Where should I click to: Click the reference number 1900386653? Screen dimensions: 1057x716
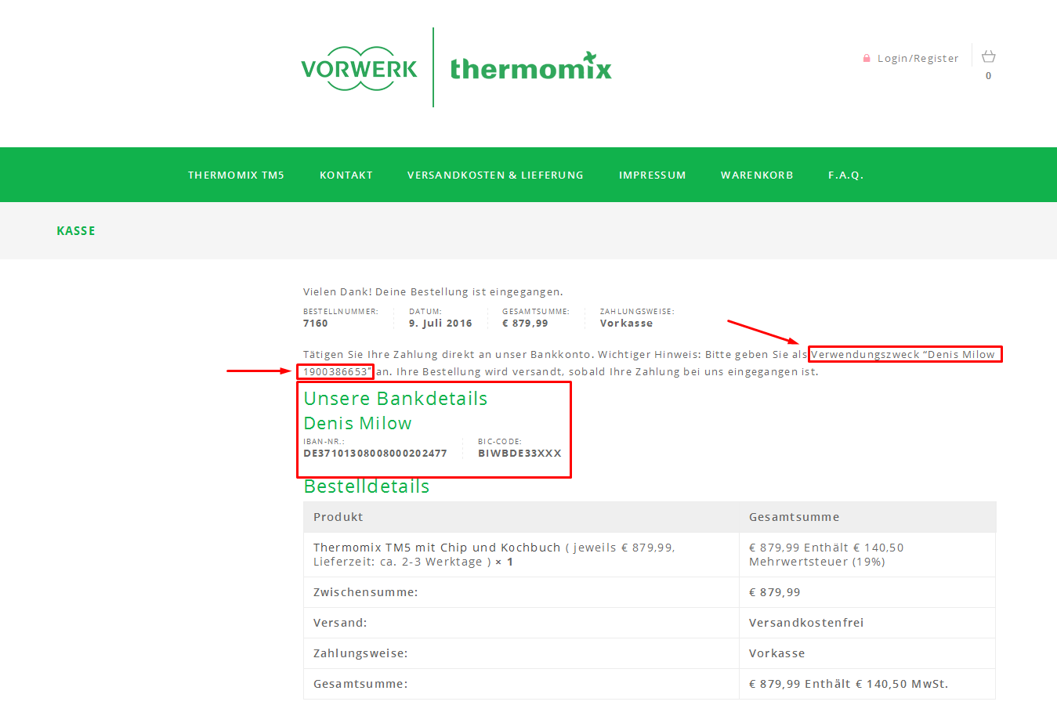coord(335,372)
